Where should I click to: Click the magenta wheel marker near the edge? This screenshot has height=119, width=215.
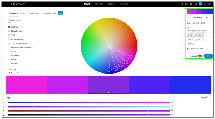point(130,57)
